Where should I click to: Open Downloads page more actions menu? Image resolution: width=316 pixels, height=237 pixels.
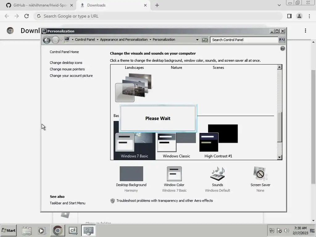[306, 31]
